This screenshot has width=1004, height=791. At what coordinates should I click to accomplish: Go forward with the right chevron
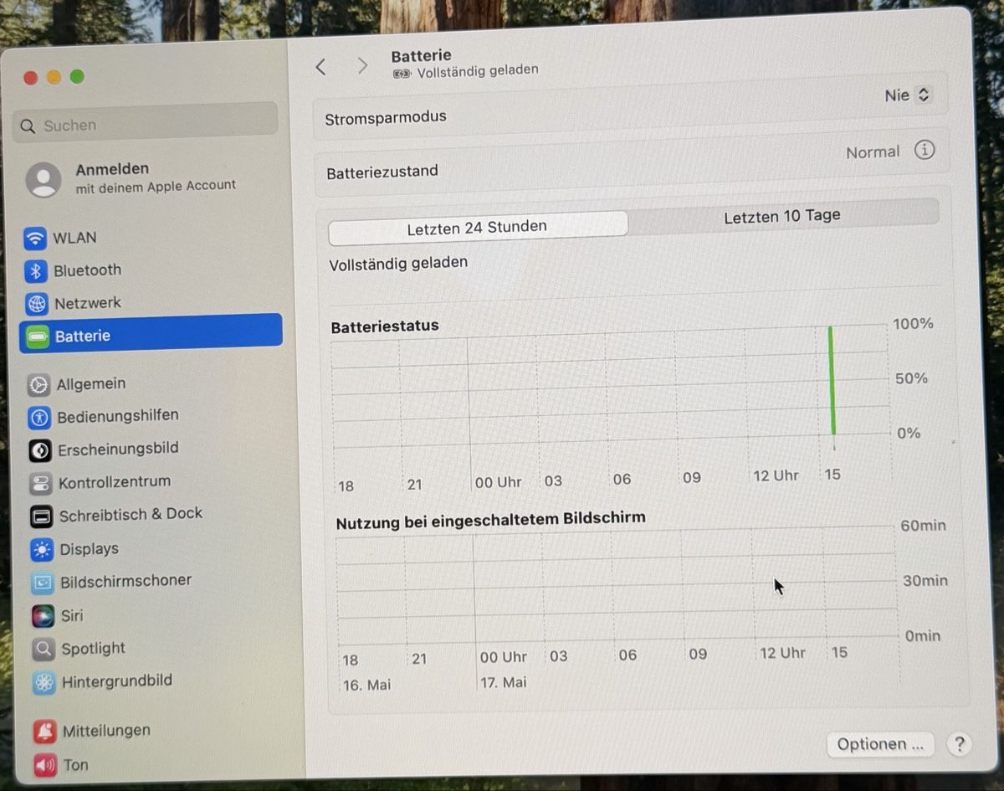(x=362, y=66)
